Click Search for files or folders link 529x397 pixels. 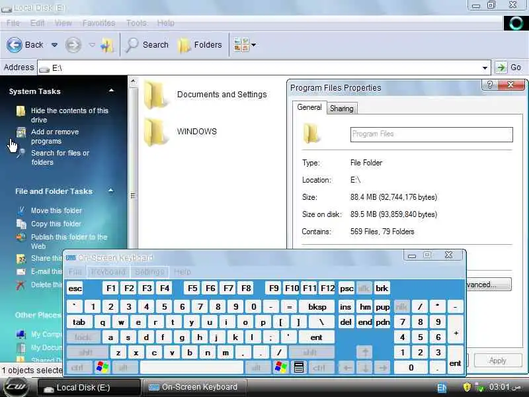click(60, 157)
